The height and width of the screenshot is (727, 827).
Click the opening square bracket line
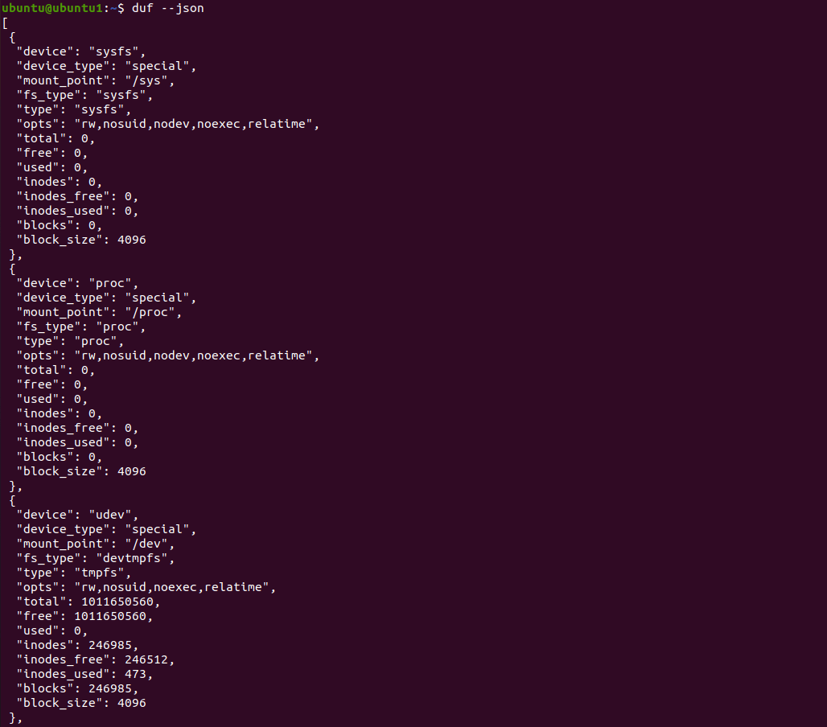[6, 23]
